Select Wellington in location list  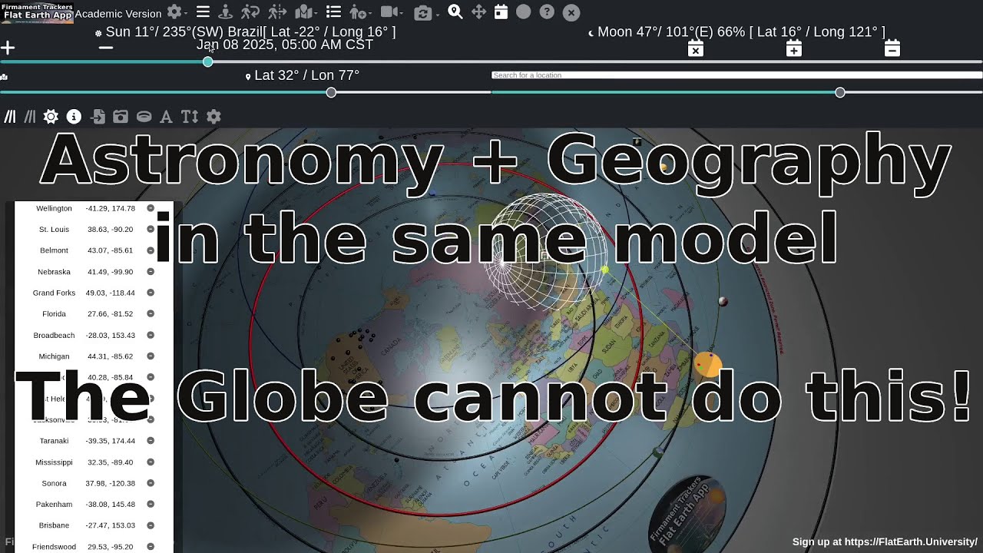pos(54,208)
